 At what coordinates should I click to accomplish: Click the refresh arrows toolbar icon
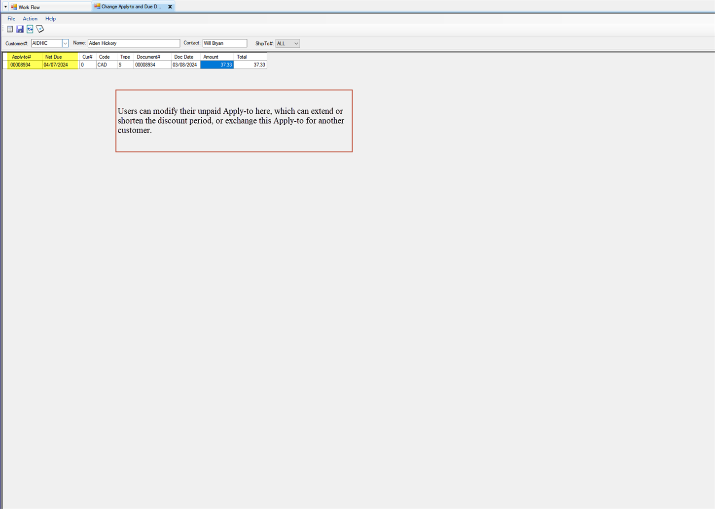pos(30,30)
